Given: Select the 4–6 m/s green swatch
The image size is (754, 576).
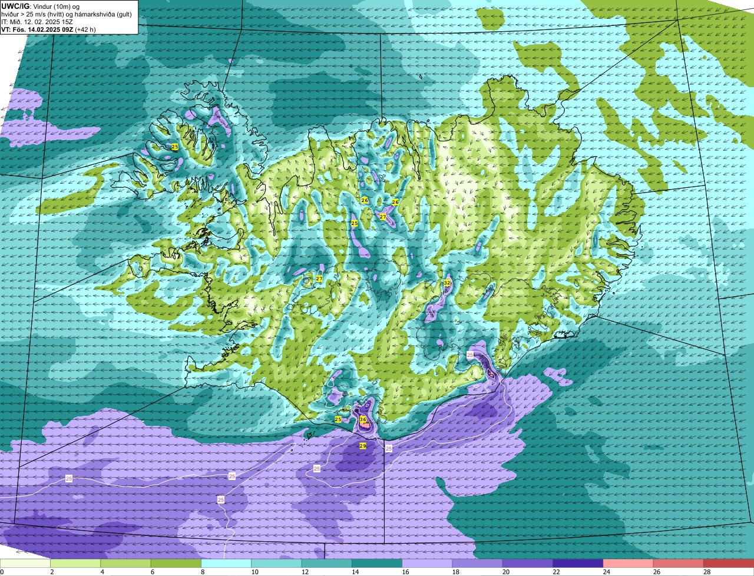Looking at the screenshot, I should click(x=125, y=564).
